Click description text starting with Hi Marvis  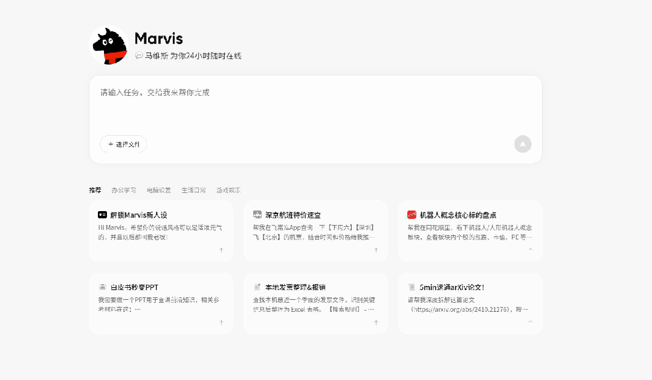pos(160,232)
